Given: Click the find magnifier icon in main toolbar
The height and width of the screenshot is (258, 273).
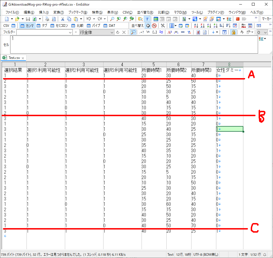Looking at the screenshot, I should [112, 19].
